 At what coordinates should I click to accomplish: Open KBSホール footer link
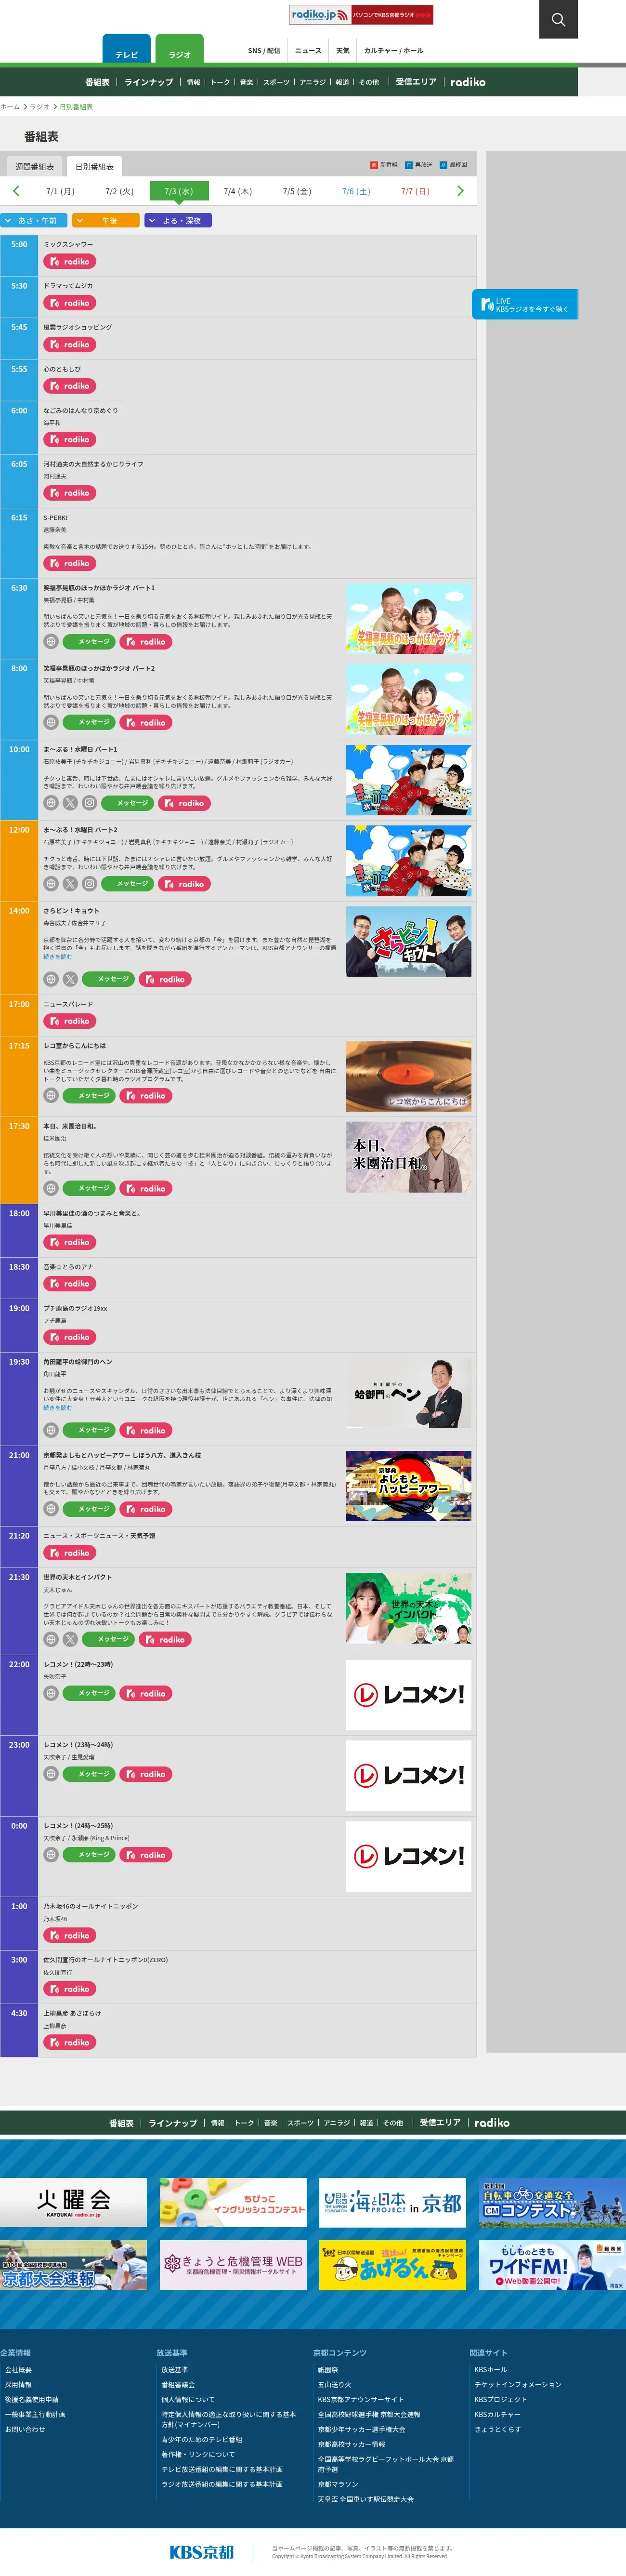tap(490, 2369)
